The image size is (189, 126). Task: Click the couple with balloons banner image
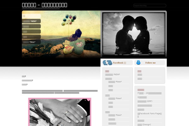61,34
